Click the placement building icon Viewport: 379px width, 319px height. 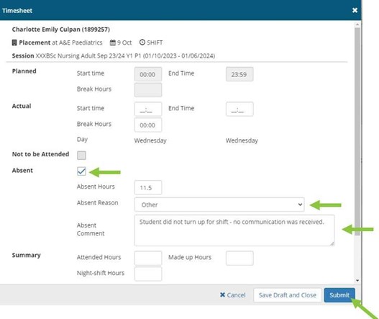[14, 42]
